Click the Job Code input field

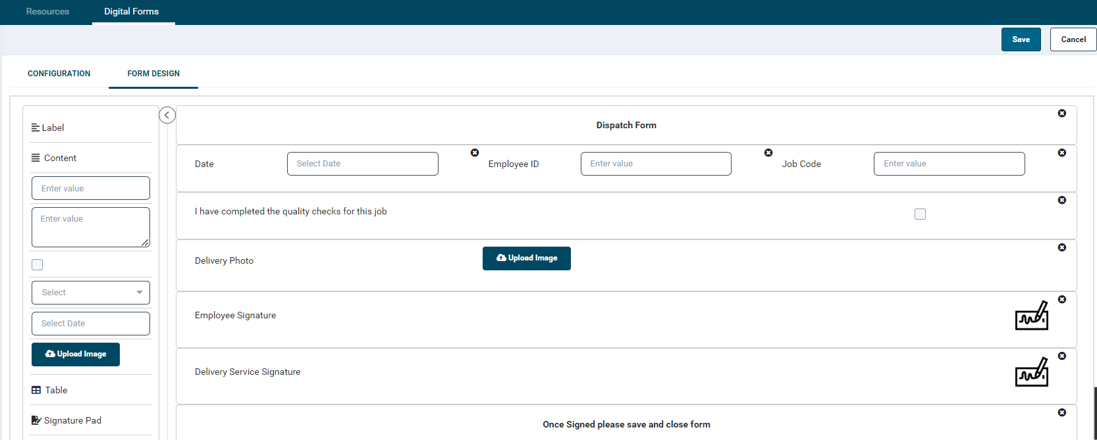(x=949, y=164)
